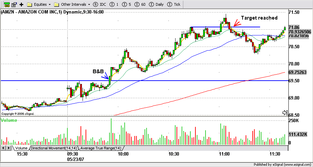The height and width of the screenshot is (167, 313).
Task: Select the Volume study tab
Action: click(x=21, y=148)
